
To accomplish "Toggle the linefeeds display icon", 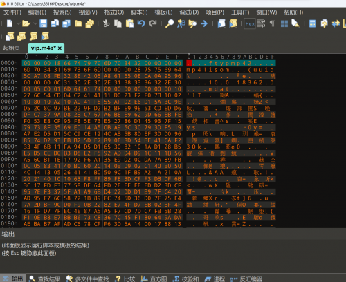I will point(261,23).
